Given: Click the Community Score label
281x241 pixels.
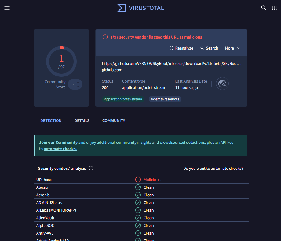Looking at the screenshot, I should point(55,84).
